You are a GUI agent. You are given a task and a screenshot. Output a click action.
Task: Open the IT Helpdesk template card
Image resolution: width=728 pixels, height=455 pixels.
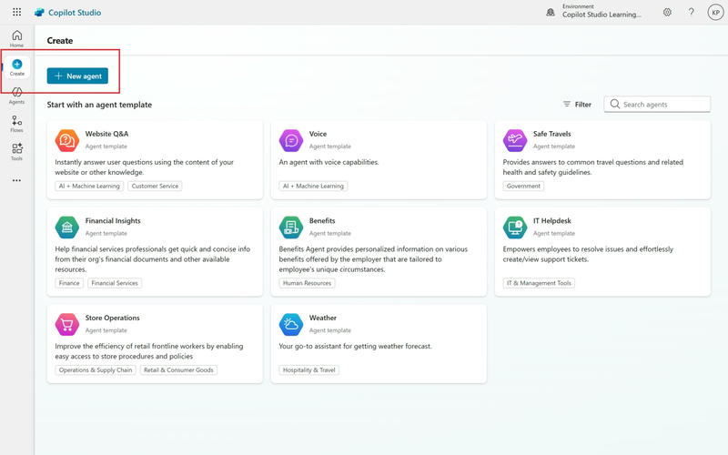tap(607, 246)
